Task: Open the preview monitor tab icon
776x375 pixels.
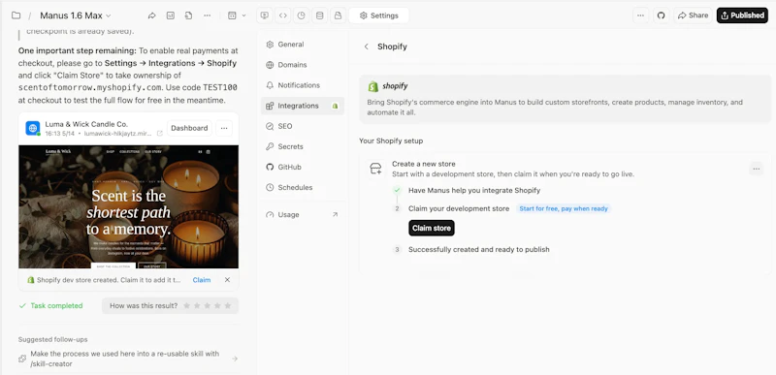Action: [x=264, y=16]
